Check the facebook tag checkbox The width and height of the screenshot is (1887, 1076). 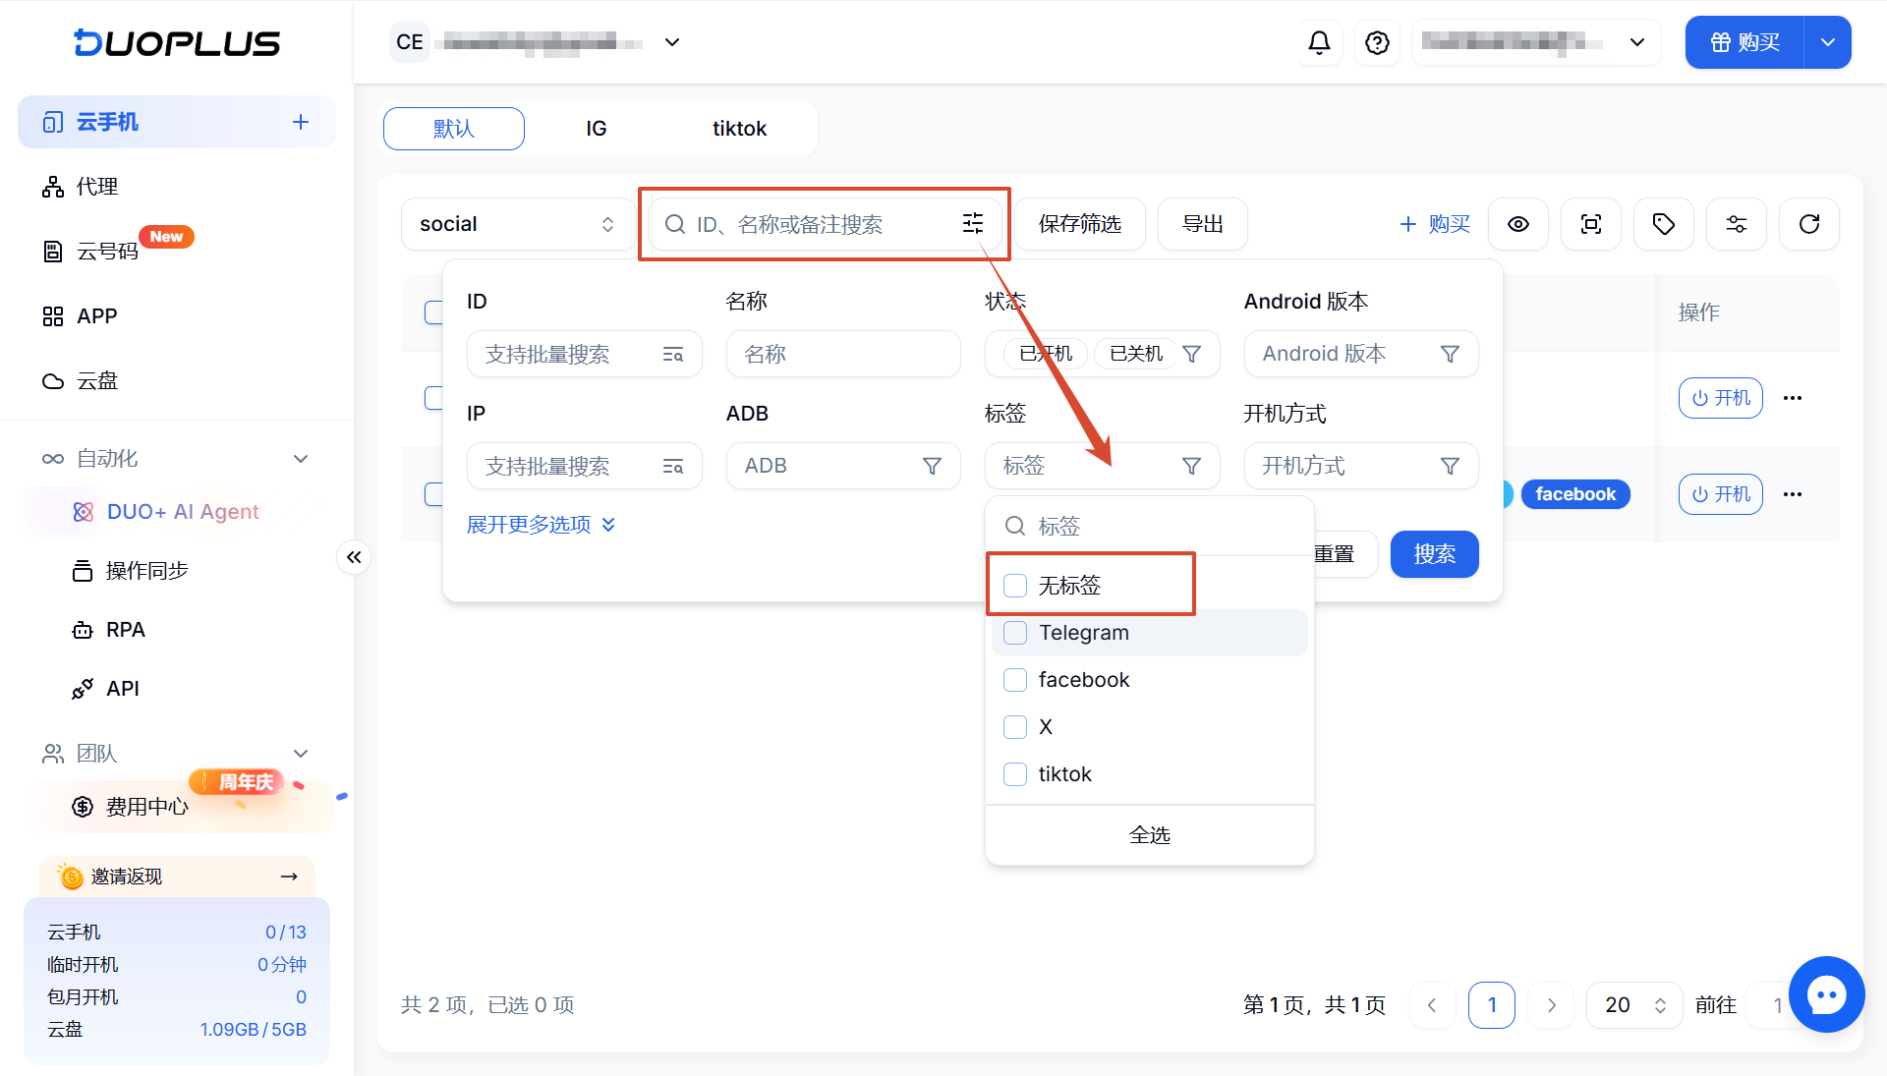click(x=1015, y=680)
